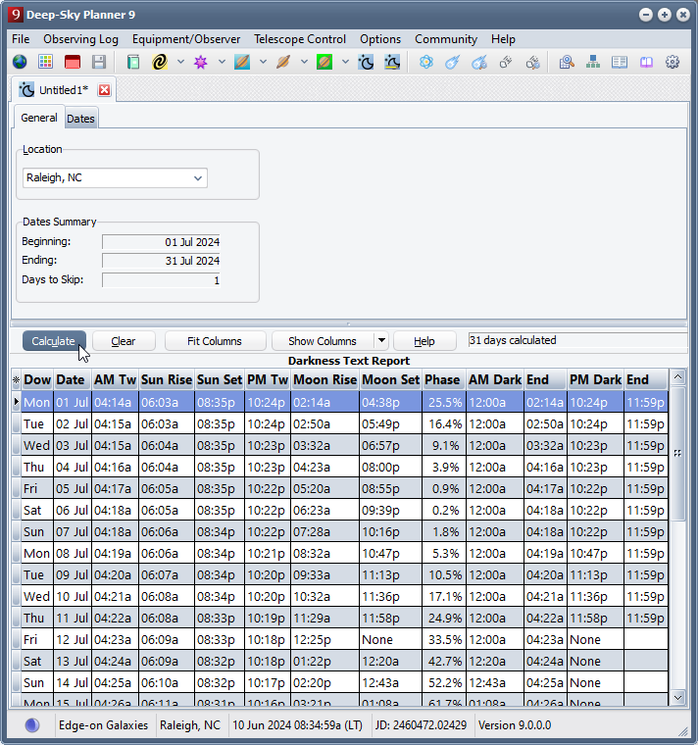Open the Telescope Control menu
This screenshot has height=745, width=698.
tap(299, 39)
